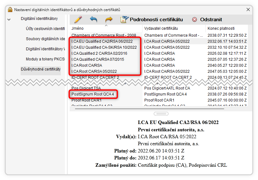Select Digitální identifikátory tree item
The image size is (258, 180).
[39, 19]
